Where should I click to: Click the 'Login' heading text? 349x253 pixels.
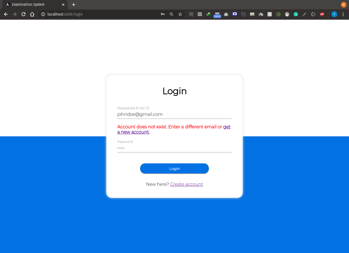click(x=174, y=91)
